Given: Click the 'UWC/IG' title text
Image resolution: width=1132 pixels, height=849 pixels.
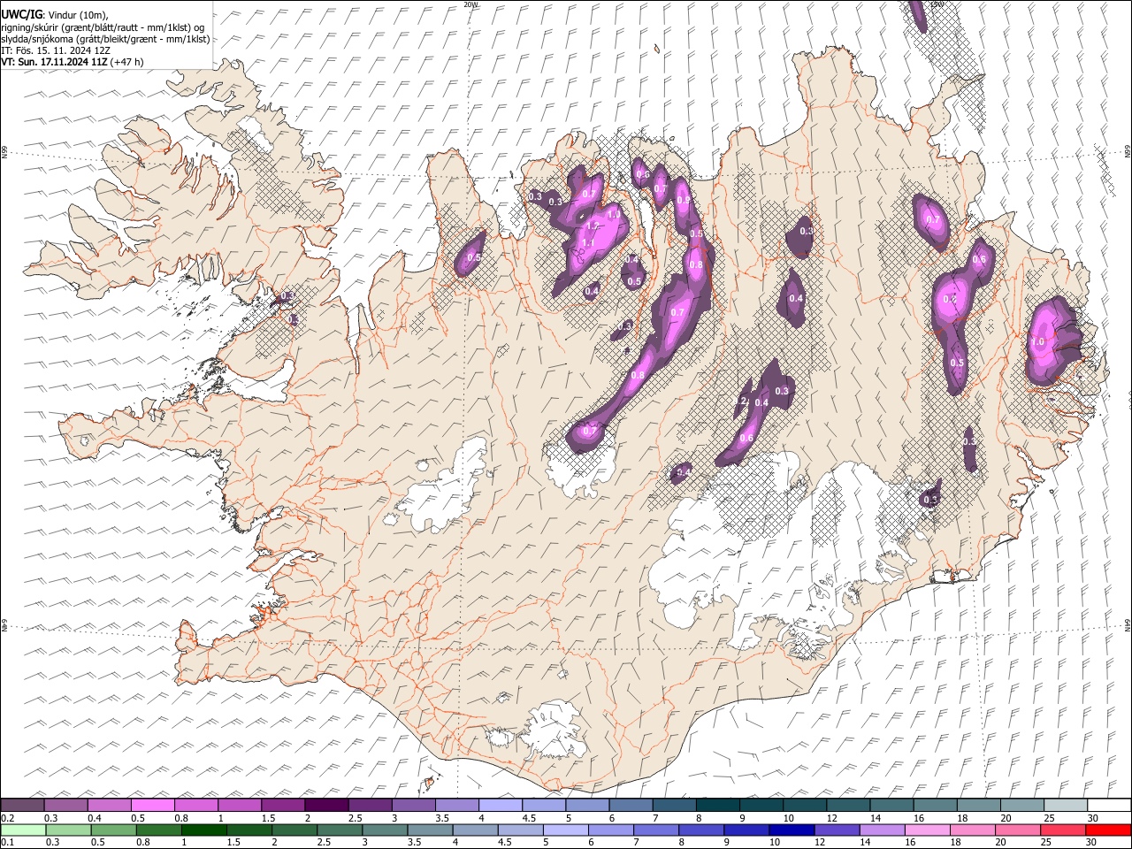Looking at the screenshot, I should click(x=21, y=15).
